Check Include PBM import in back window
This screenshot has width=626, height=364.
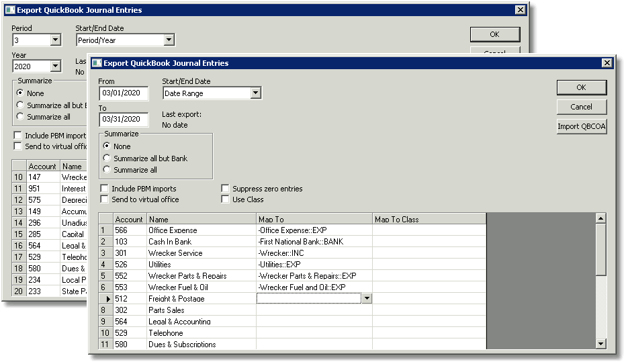point(18,135)
